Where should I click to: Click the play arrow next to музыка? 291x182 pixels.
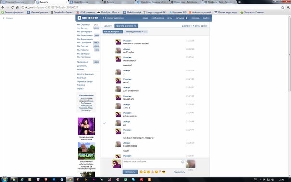tap(187, 18)
